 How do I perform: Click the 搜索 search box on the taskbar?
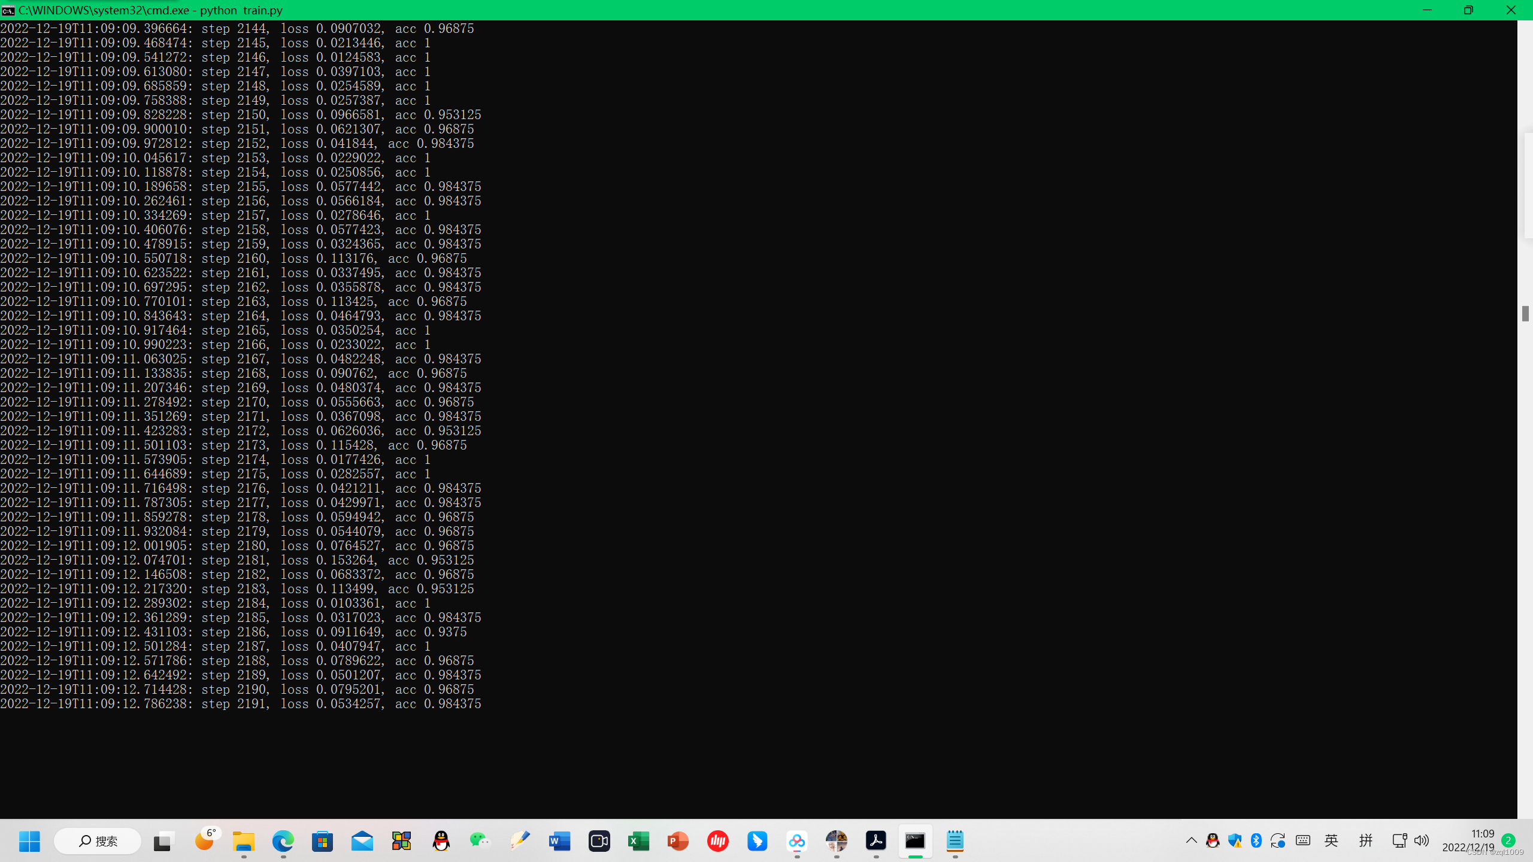98,841
